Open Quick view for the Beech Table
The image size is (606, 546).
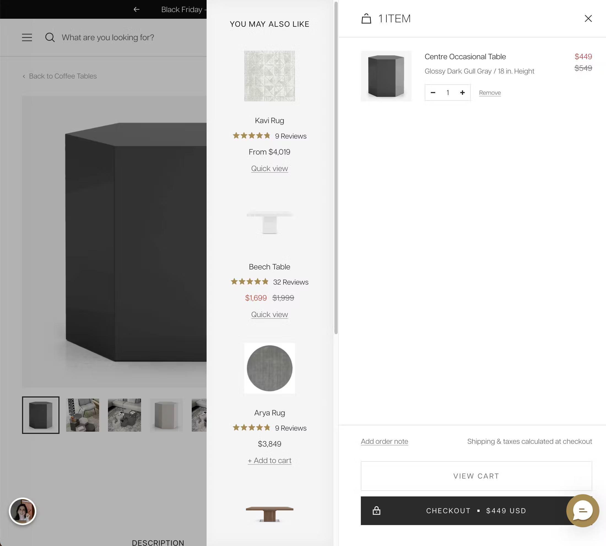tap(269, 314)
